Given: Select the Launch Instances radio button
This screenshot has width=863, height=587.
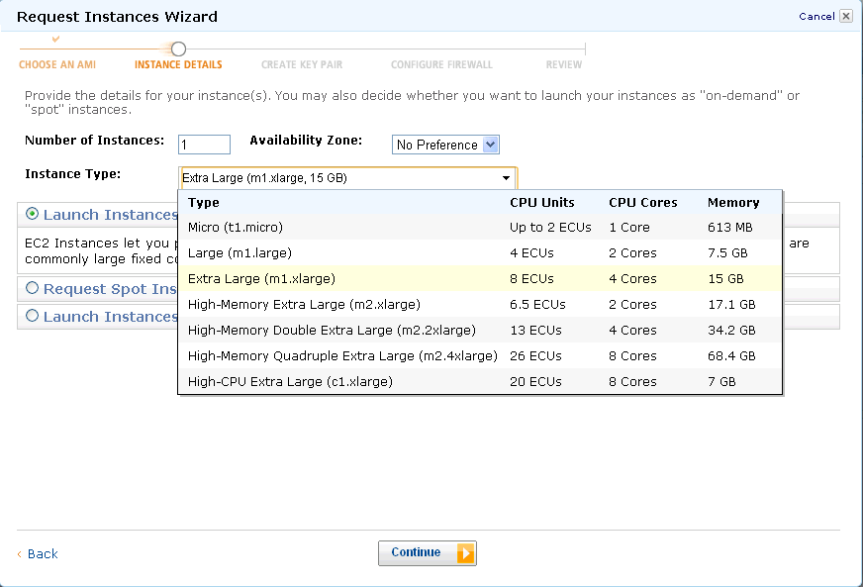Looking at the screenshot, I should click(33, 214).
